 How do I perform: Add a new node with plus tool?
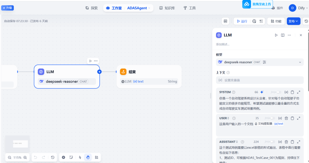(x=64, y=157)
